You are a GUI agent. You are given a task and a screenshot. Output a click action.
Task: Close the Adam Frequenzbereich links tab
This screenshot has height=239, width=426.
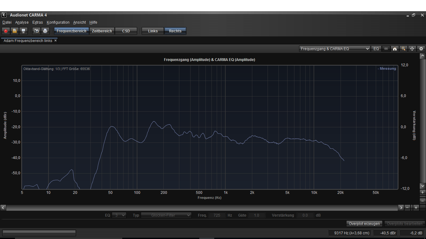(x=56, y=40)
